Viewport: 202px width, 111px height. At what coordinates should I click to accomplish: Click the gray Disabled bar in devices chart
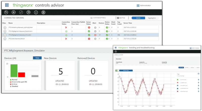35,76
